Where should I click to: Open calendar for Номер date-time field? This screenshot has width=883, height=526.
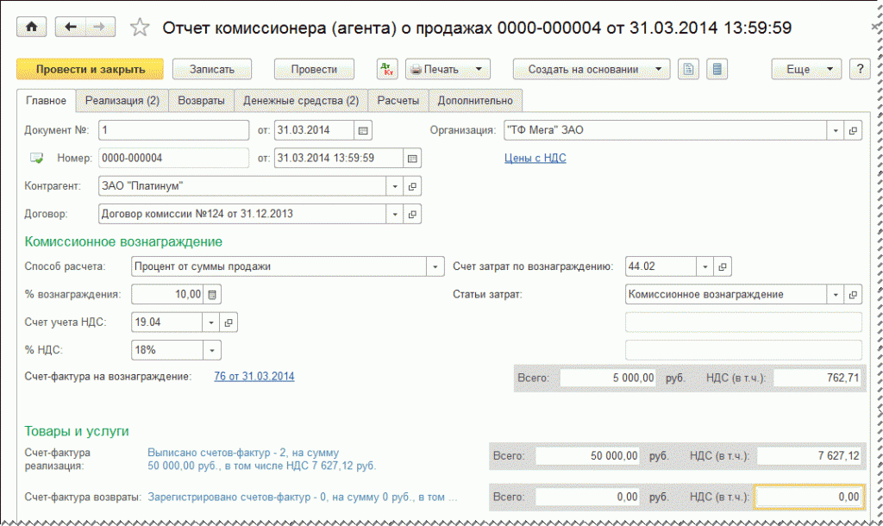(412, 159)
